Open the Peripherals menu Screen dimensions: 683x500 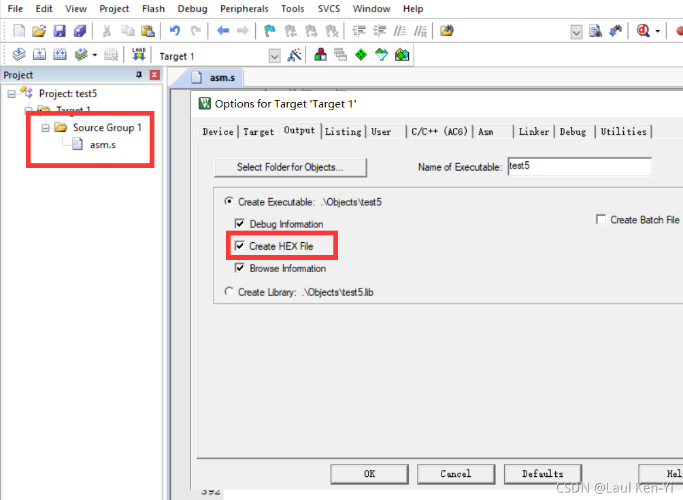[x=244, y=9]
